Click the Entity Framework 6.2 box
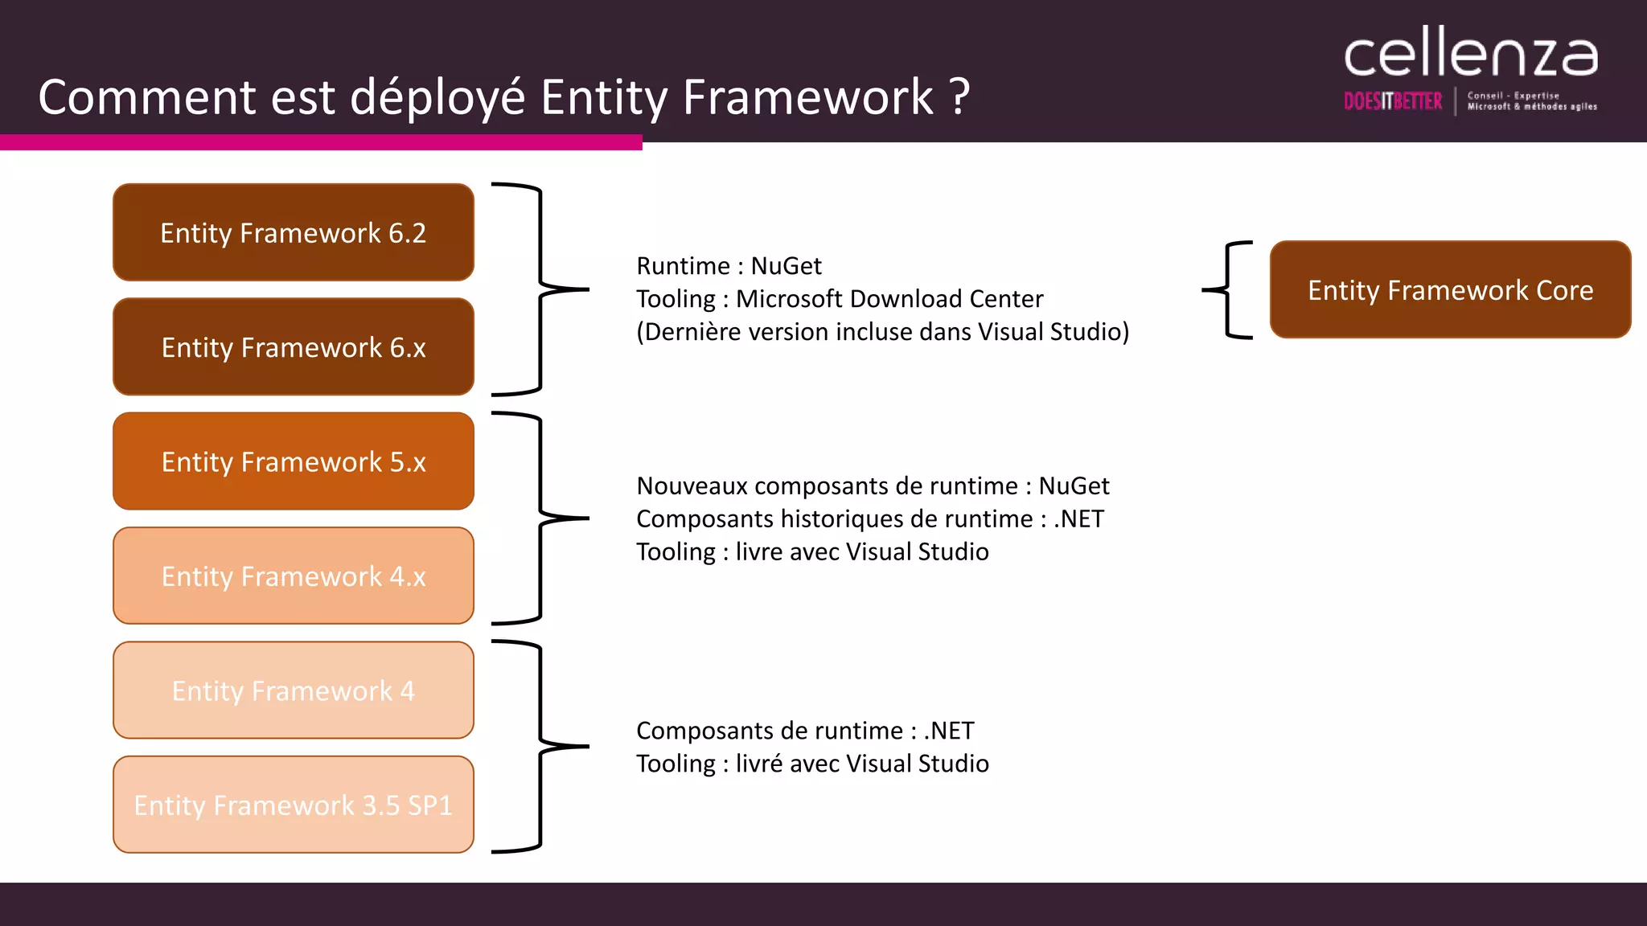1647x926 pixels. (x=294, y=232)
